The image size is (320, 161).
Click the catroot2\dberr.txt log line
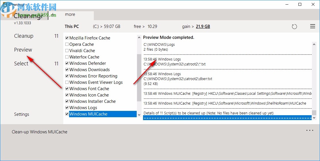[x=178, y=79]
